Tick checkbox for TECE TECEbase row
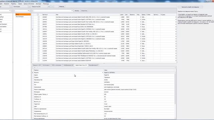 [x=39, y=56]
